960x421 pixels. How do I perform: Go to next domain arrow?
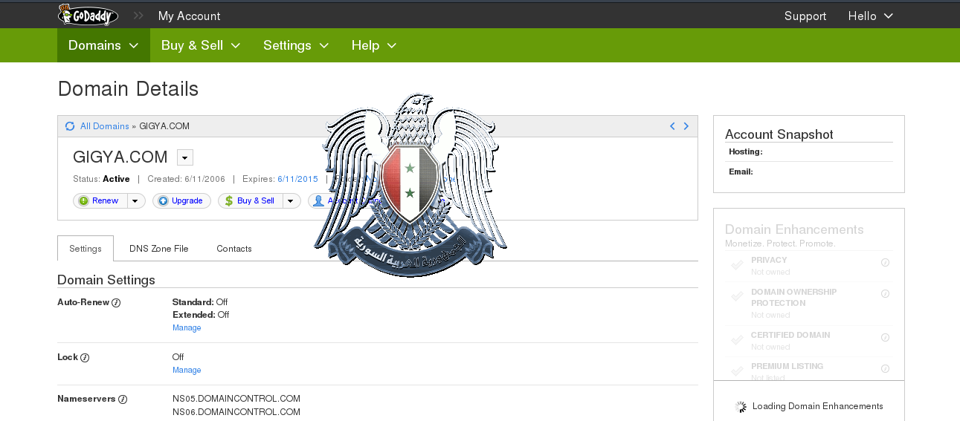[x=686, y=126]
